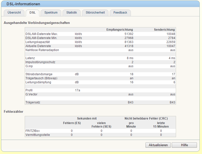Click the Aktualisieren button

158,145
